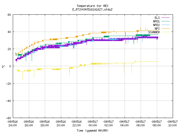Screen dimensions: 178x133
Task: Click the ELS legend label
Action: coord(157,18)
